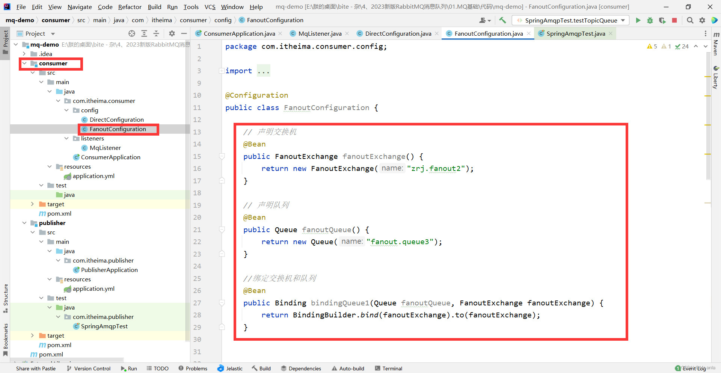Open the Navigate menu
The image size is (721, 373).
click(80, 7)
